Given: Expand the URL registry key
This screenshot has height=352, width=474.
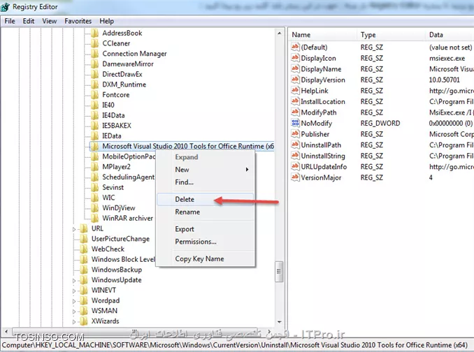Looking at the screenshot, I should point(74,230).
